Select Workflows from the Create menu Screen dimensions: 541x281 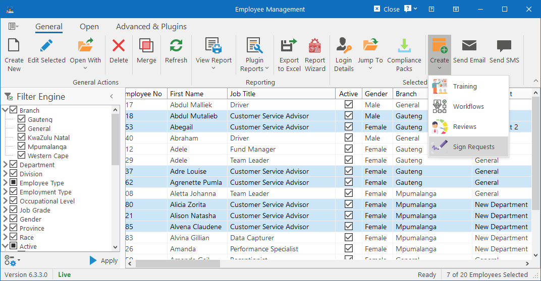pos(468,106)
